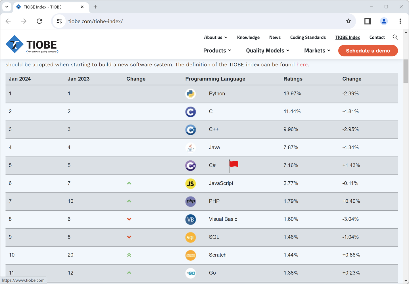
Task: Click the +0.86% change for Scratch
Action: (351, 255)
